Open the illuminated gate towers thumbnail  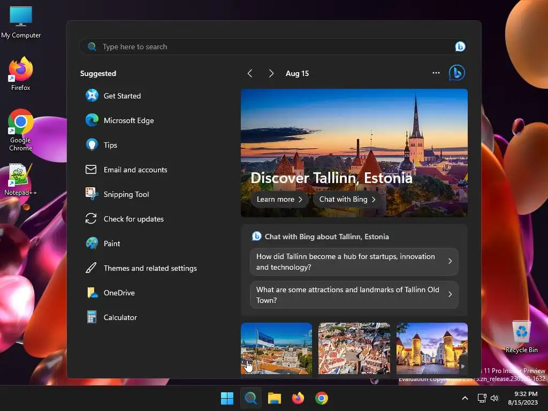tap(432, 348)
